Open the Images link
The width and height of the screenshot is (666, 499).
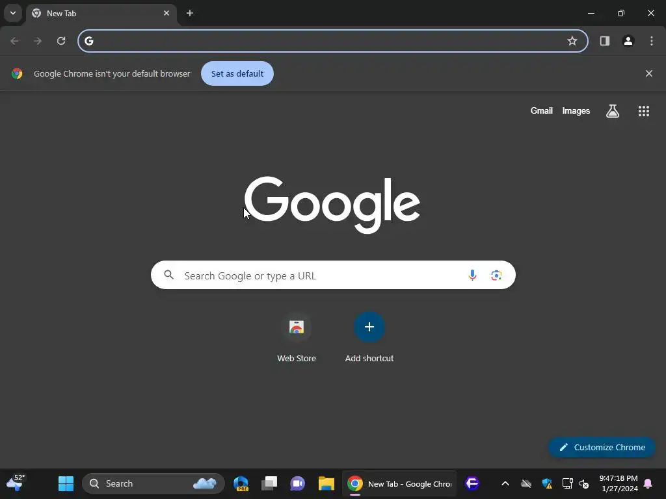coord(576,110)
